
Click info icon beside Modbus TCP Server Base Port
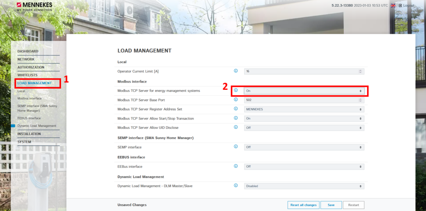236,100
